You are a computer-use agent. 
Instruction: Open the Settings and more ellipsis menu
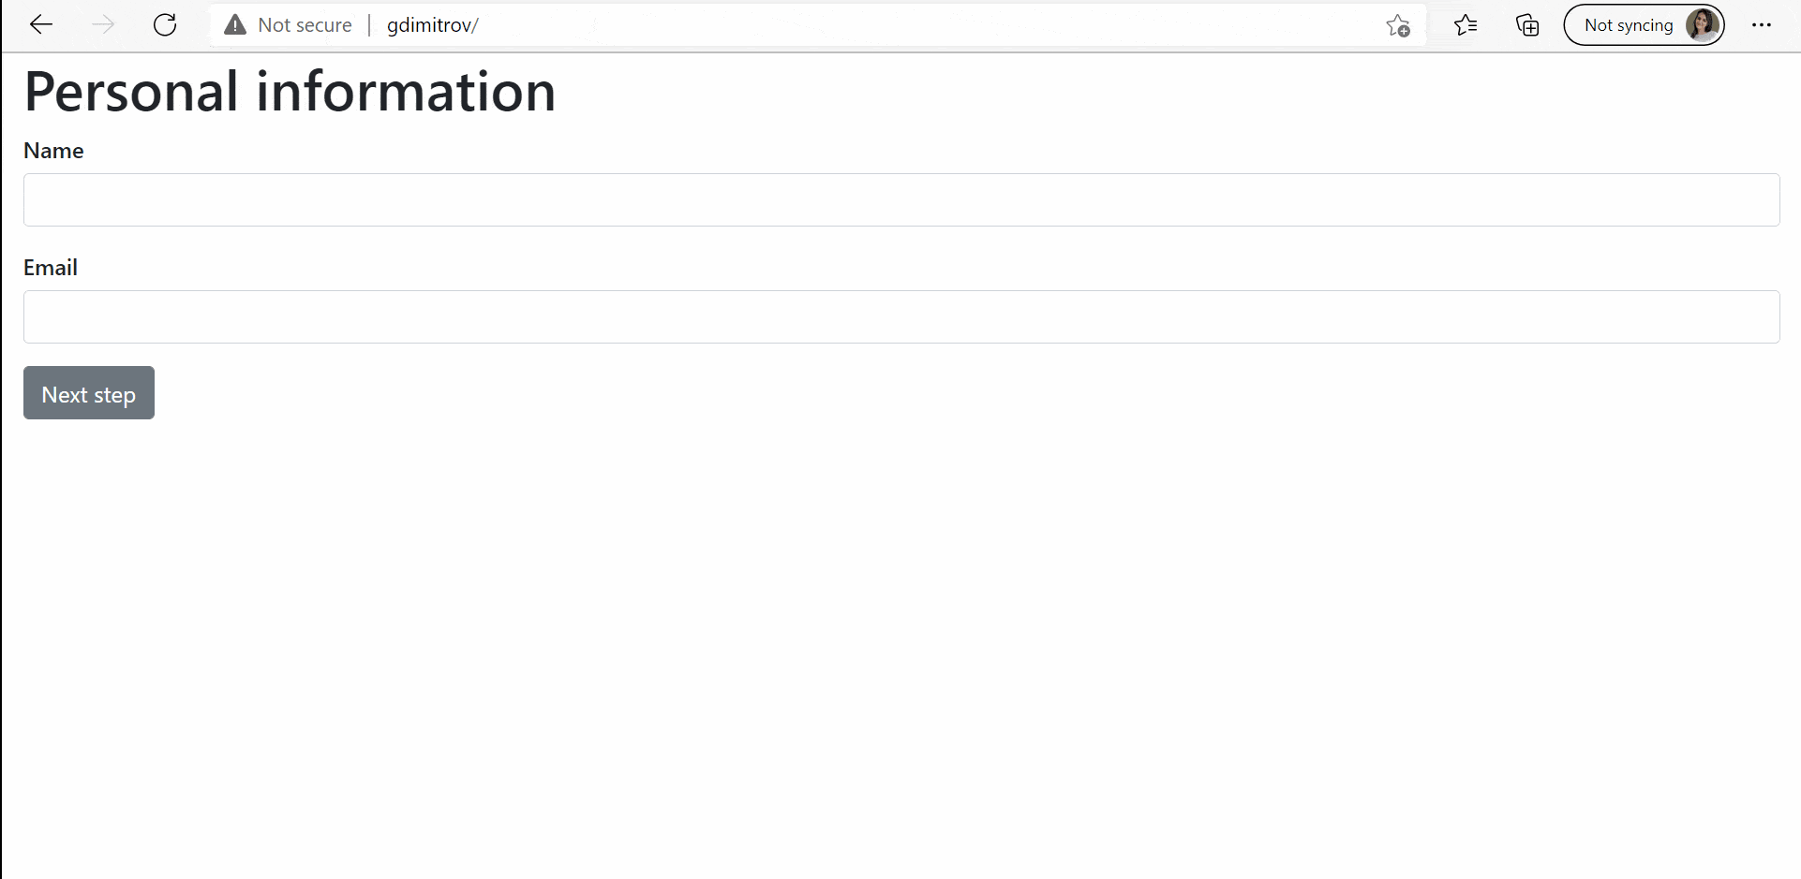[x=1762, y=25]
